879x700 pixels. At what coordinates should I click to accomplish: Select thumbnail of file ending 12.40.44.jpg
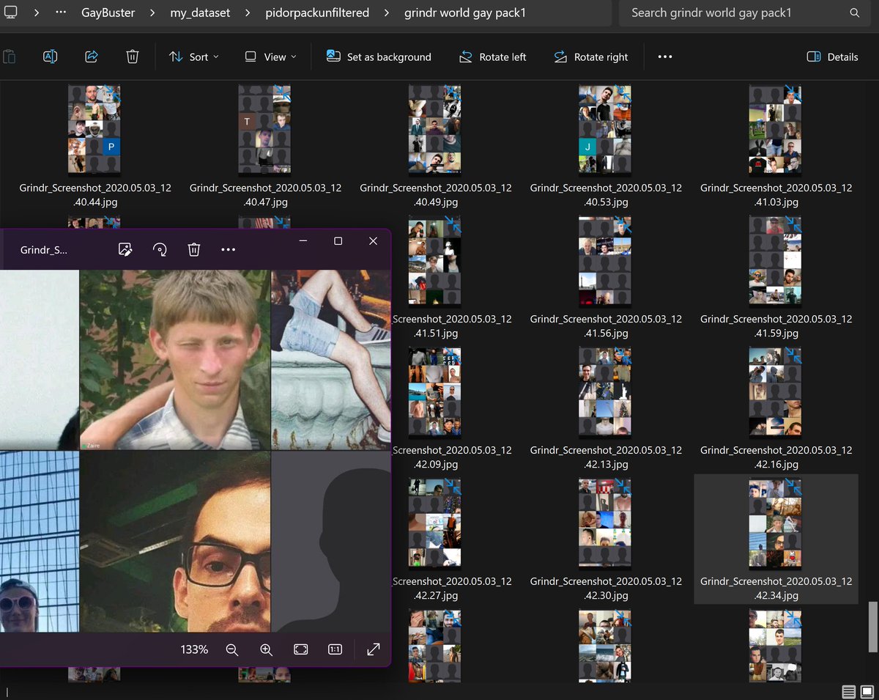click(94, 131)
